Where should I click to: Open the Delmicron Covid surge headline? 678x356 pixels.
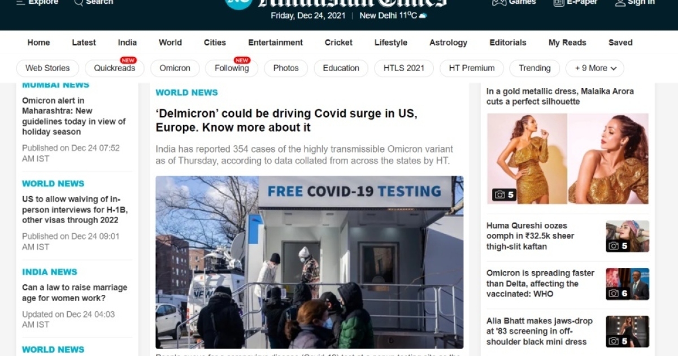point(286,120)
